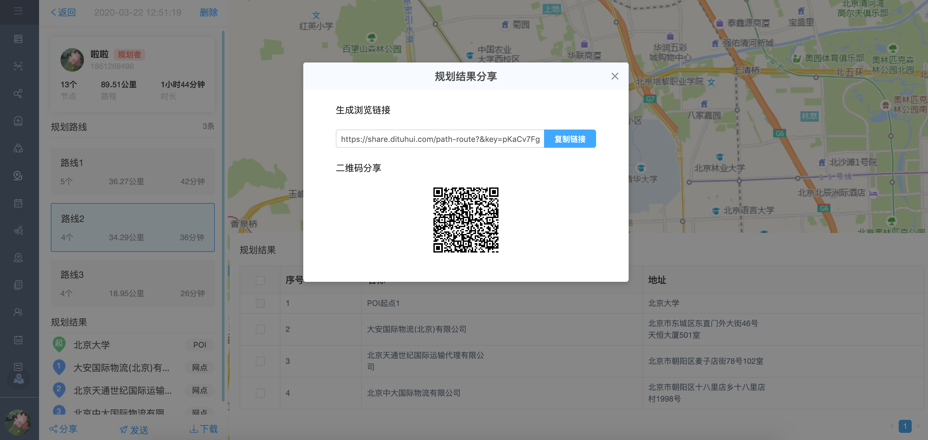Open the location pin sidebar icon
Image resolution: width=928 pixels, height=440 pixels.
[18, 258]
